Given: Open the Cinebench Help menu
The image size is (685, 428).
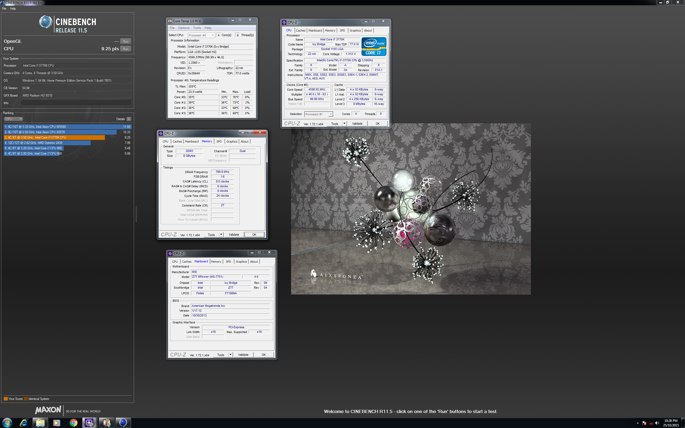Looking at the screenshot, I should click(13, 9).
